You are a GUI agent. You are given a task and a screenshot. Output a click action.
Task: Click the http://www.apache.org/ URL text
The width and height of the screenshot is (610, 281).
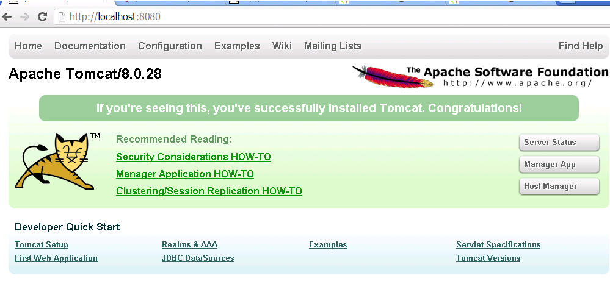[x=517, y=83]
